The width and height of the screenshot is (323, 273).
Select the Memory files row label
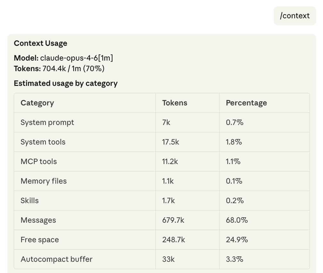click(x=44, y=181)
